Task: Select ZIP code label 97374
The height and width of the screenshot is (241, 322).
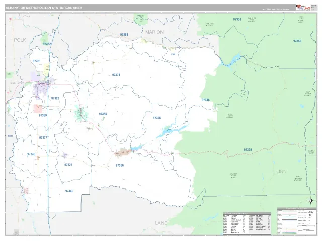Action: coord(116,75)
